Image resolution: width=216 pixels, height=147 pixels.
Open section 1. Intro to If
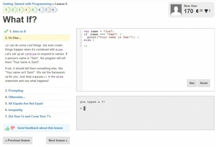pyautogui.click(x=19, y=31)
